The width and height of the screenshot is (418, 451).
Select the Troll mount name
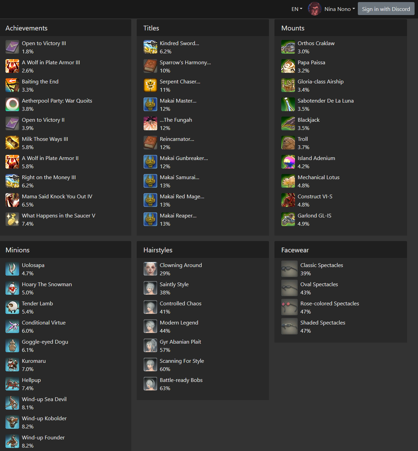tap(303, 139)
